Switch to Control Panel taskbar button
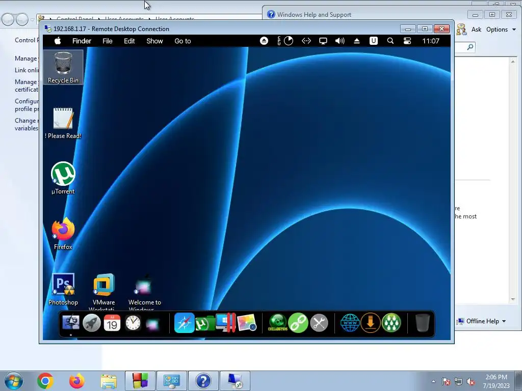The image size is (522, 391). click(x=172, y=381)
